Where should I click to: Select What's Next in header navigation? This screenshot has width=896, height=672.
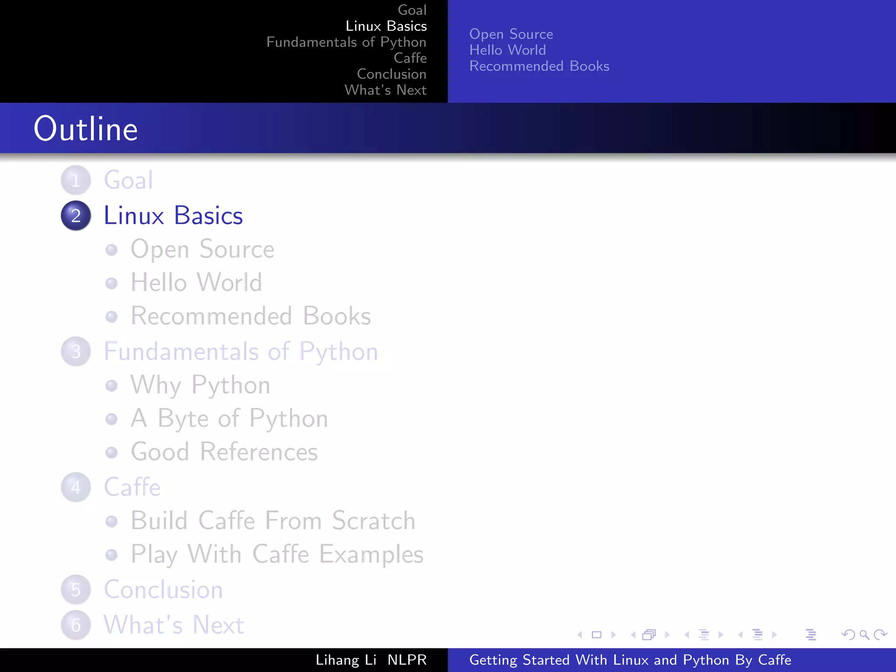point(385,90)
